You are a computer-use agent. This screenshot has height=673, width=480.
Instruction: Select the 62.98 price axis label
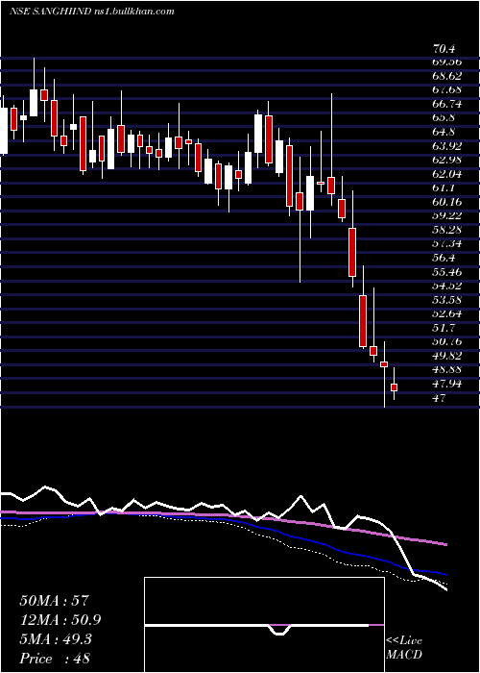pos(447,161)
